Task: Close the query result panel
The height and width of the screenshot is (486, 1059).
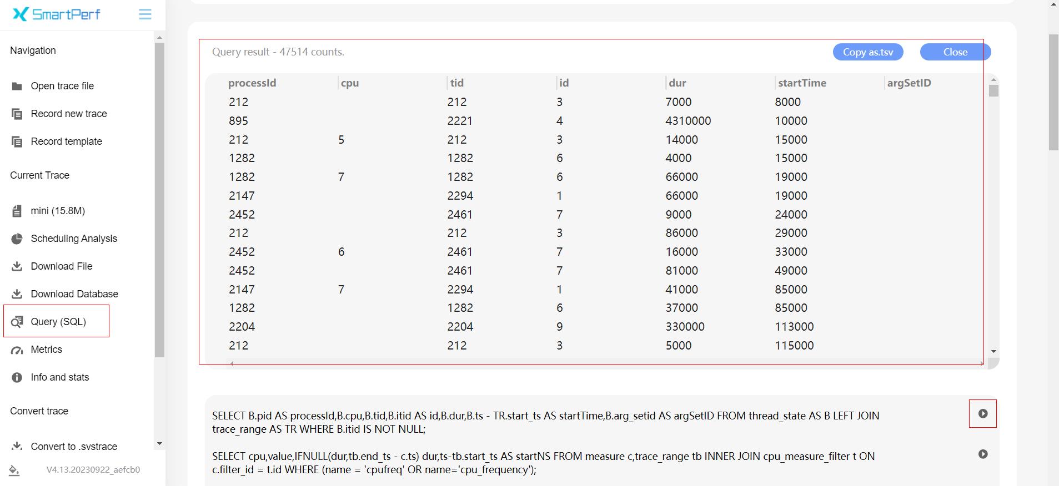Action: tap(955, 52)
